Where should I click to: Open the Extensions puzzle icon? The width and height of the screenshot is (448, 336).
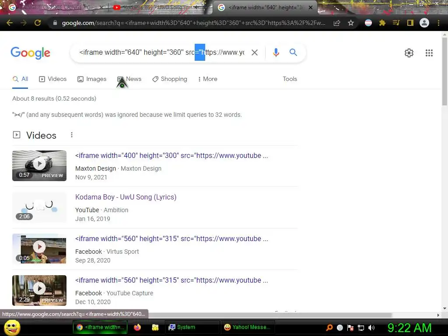point(382,23)
